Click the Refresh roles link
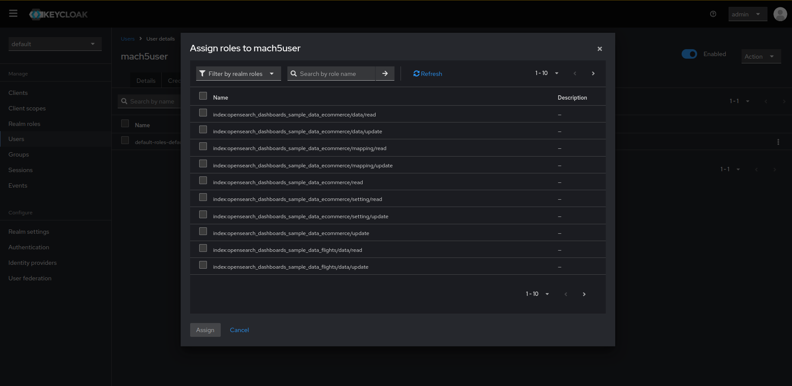 coord(428,74)
